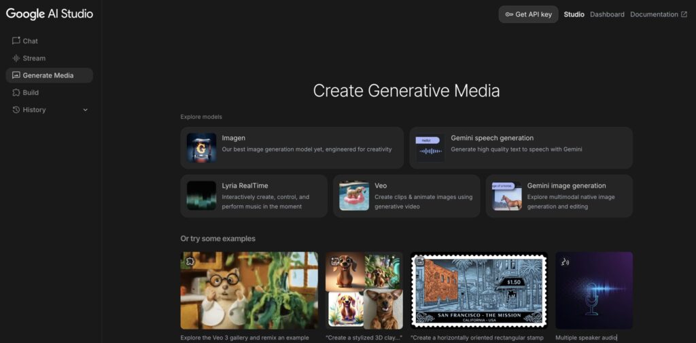Screen dimensions: 696x343
Task: Click the Build puzzle piece icon
Action: [16, 92]
